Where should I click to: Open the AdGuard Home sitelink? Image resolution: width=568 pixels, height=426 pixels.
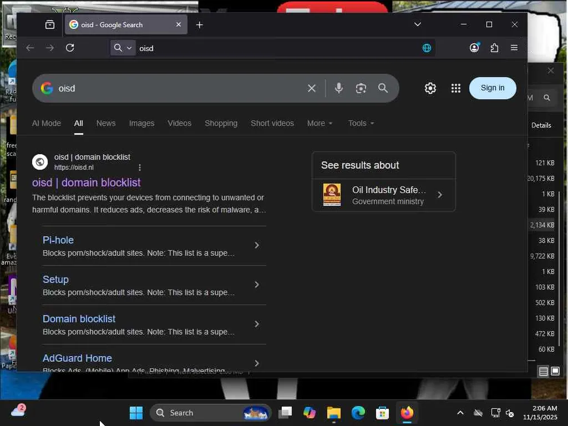click(77, 358)
